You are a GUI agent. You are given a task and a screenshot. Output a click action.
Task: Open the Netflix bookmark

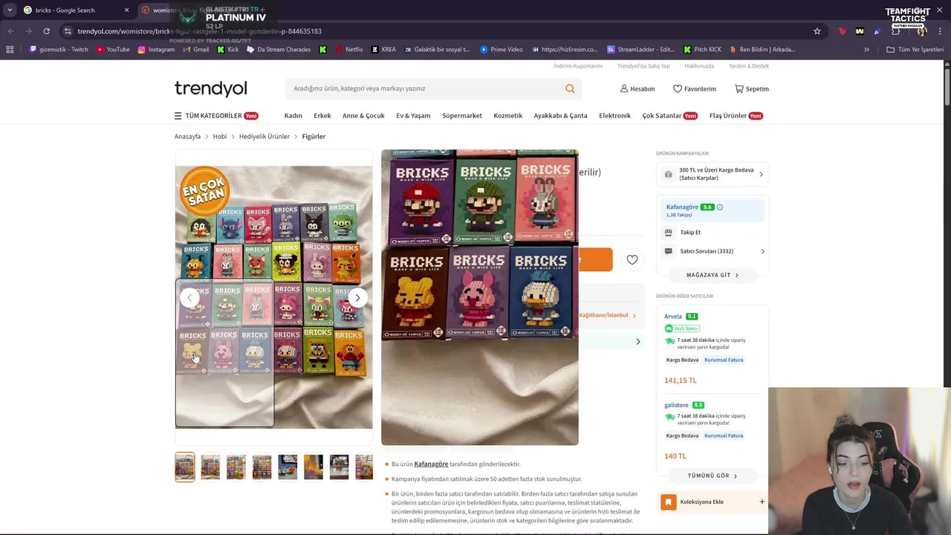349,49
